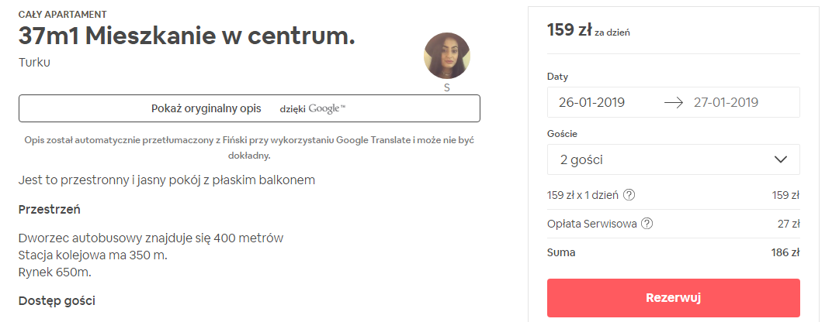839x322 pixels.
Task: Select the check-out date 27-01-2019
Action: tap(726, 102)
